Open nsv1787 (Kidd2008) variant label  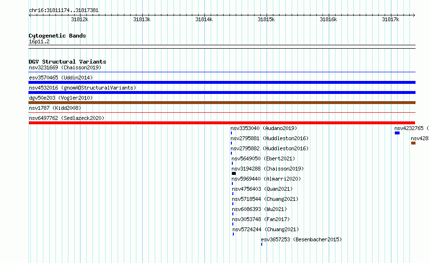55,108
